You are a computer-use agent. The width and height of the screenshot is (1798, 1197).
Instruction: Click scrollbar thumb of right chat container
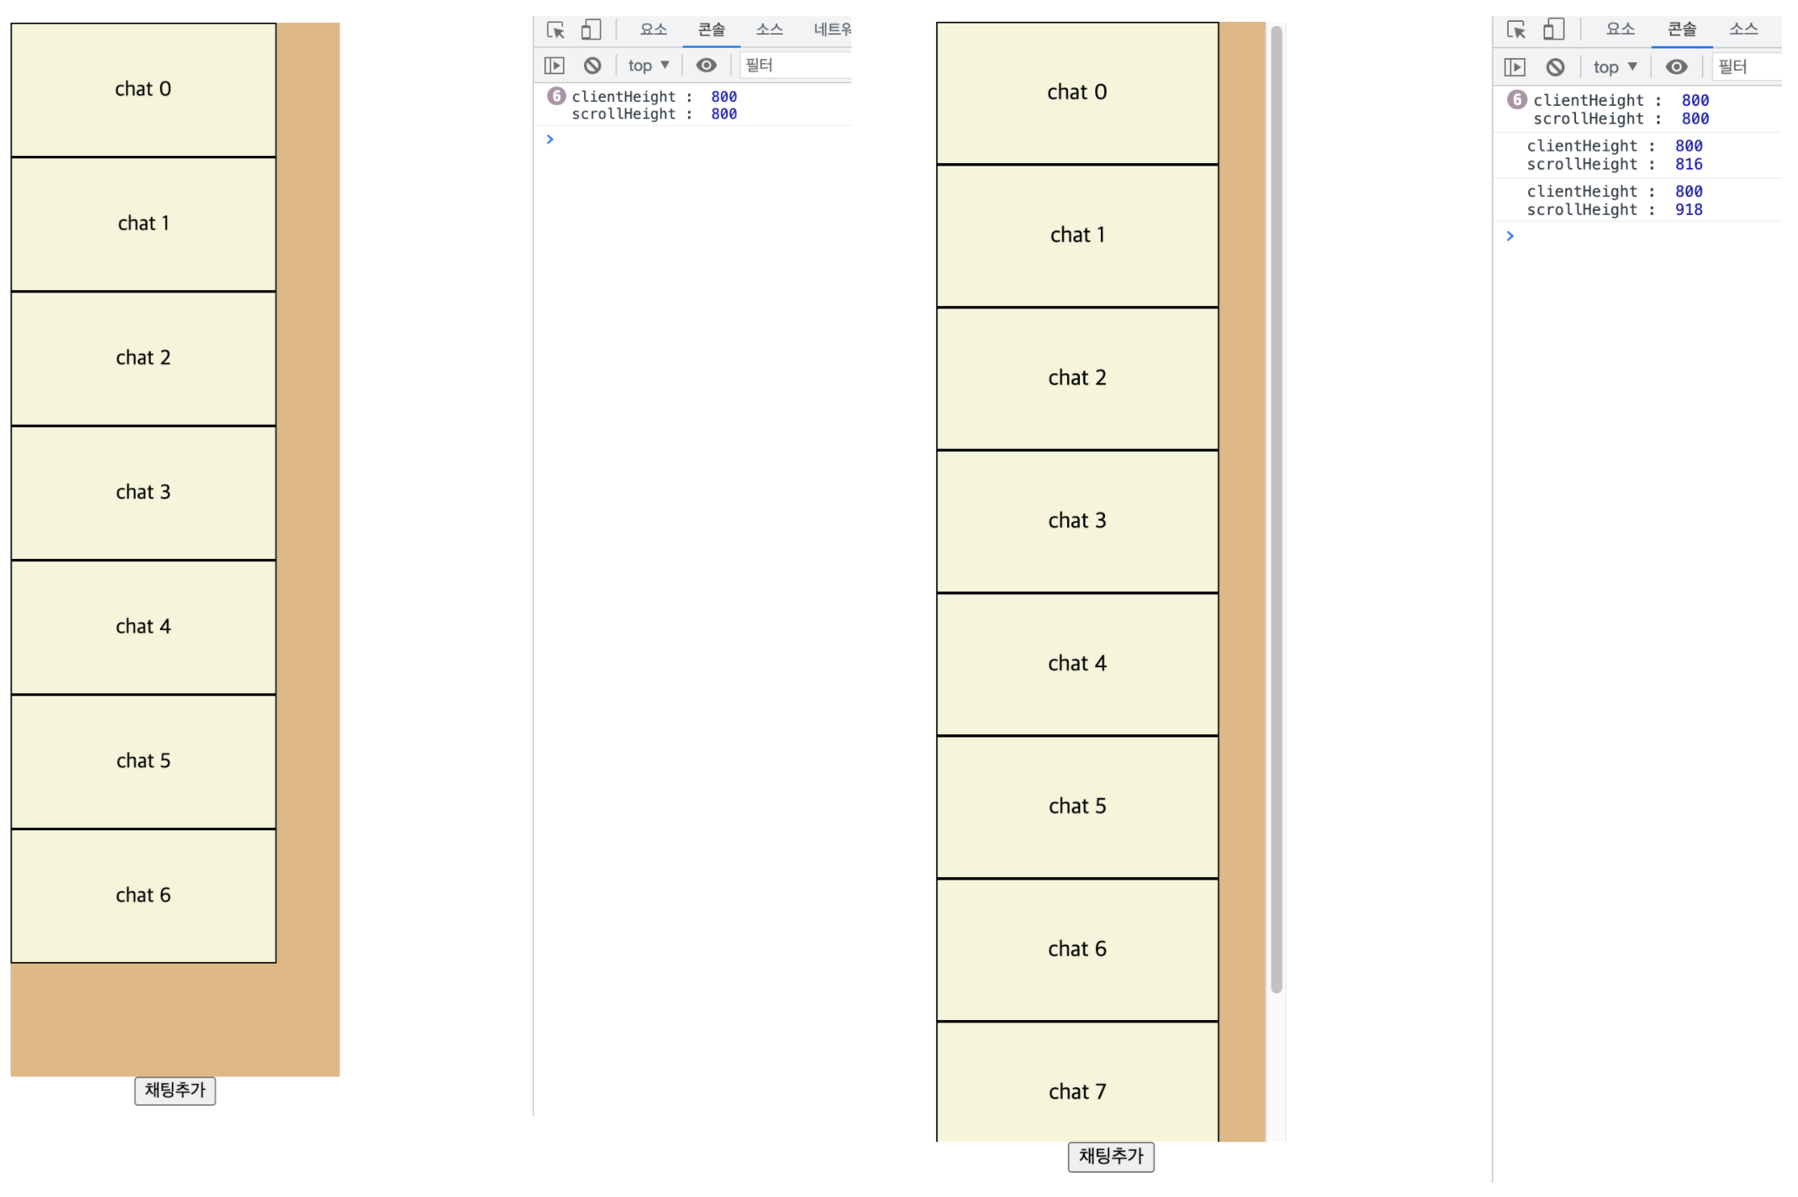1276,509
